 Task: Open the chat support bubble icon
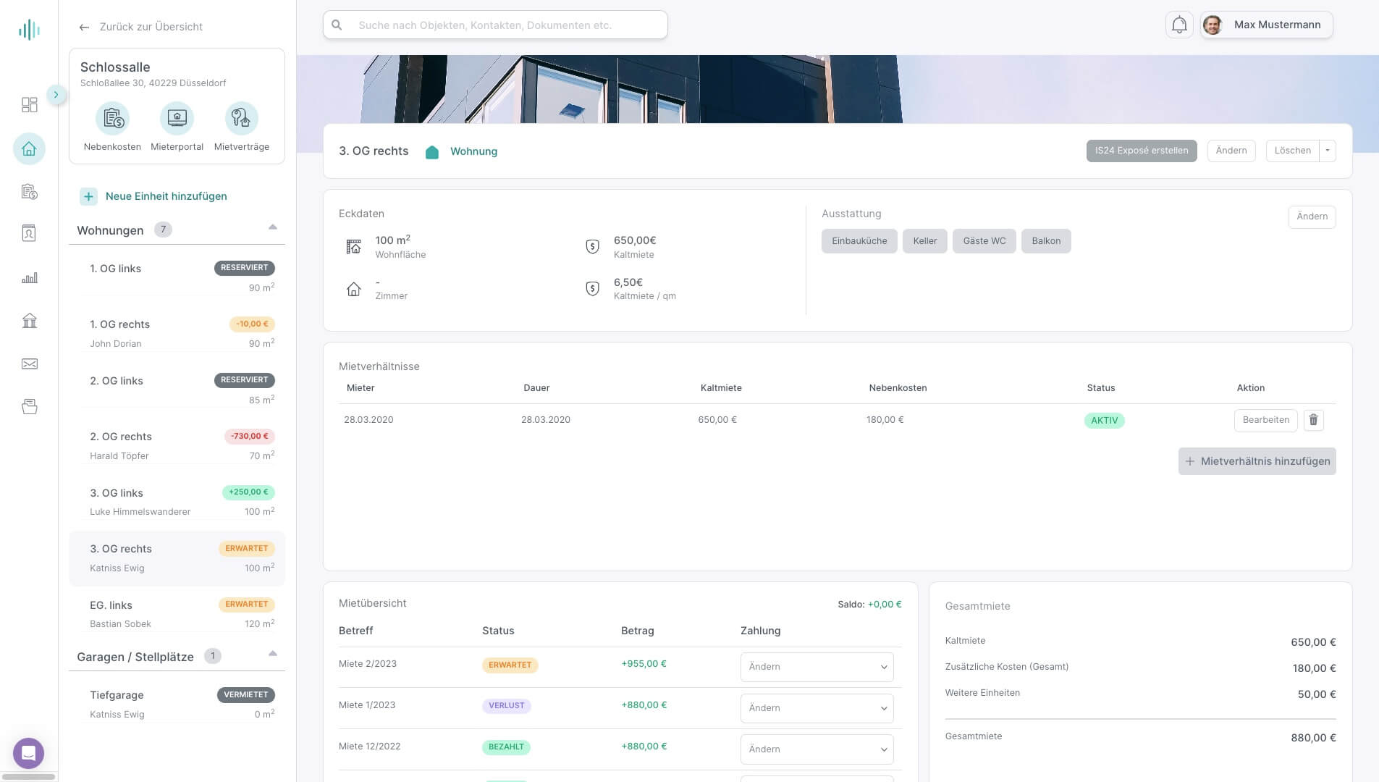click(x=29, y=753)
